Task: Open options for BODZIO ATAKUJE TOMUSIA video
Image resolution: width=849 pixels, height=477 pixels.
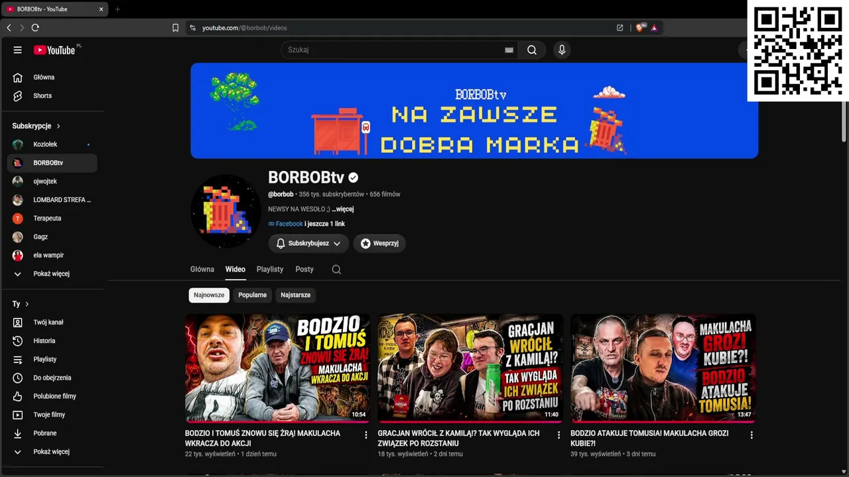Action: pyautogui.click(x=751, y=435)
